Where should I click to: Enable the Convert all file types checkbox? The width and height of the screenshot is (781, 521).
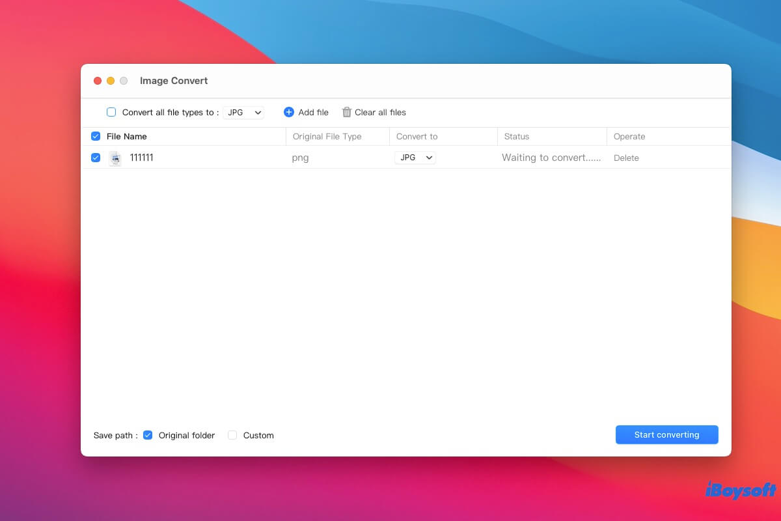111,112
